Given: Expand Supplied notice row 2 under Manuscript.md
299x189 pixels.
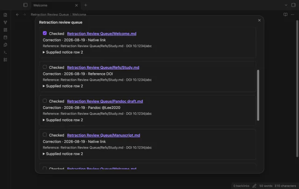Looking at the screenshot, I should click(x=63, y=154).
